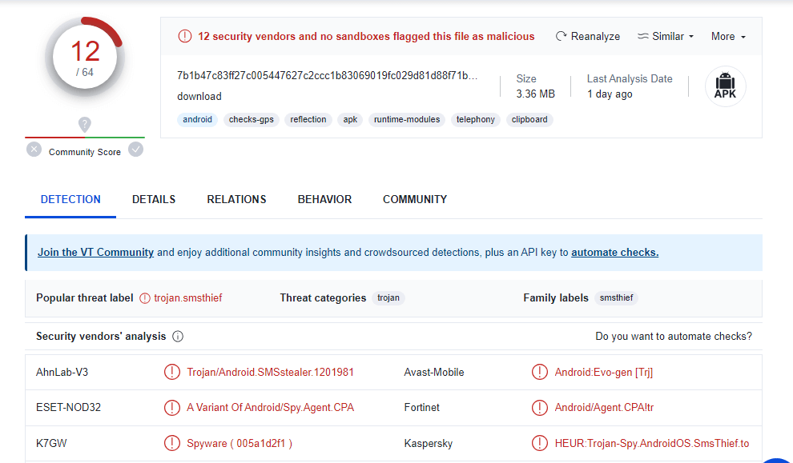793x463 pixels.
Task: Click the automate checks link
Action: pos(615,253)
